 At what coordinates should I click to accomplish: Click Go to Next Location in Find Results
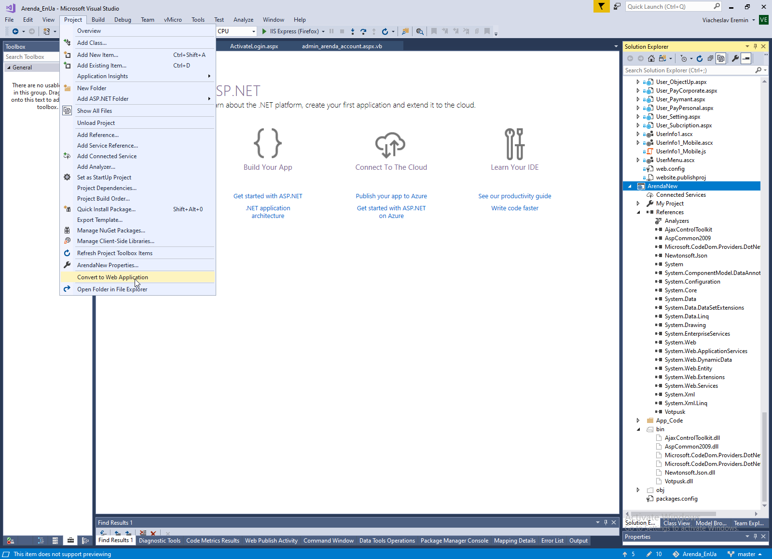point(128,533)
